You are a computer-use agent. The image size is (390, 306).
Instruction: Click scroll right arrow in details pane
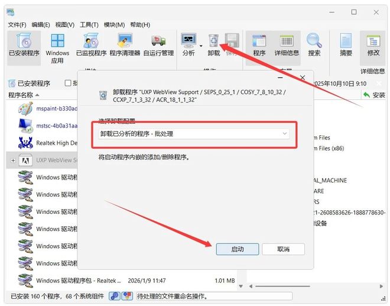[x=381, y=287]
